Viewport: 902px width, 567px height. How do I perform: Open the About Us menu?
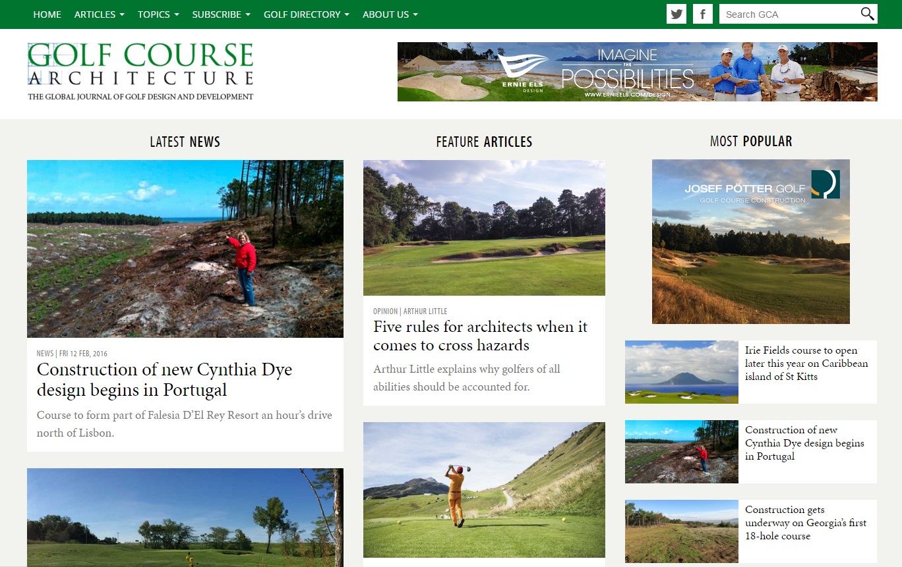coord(390,14)
